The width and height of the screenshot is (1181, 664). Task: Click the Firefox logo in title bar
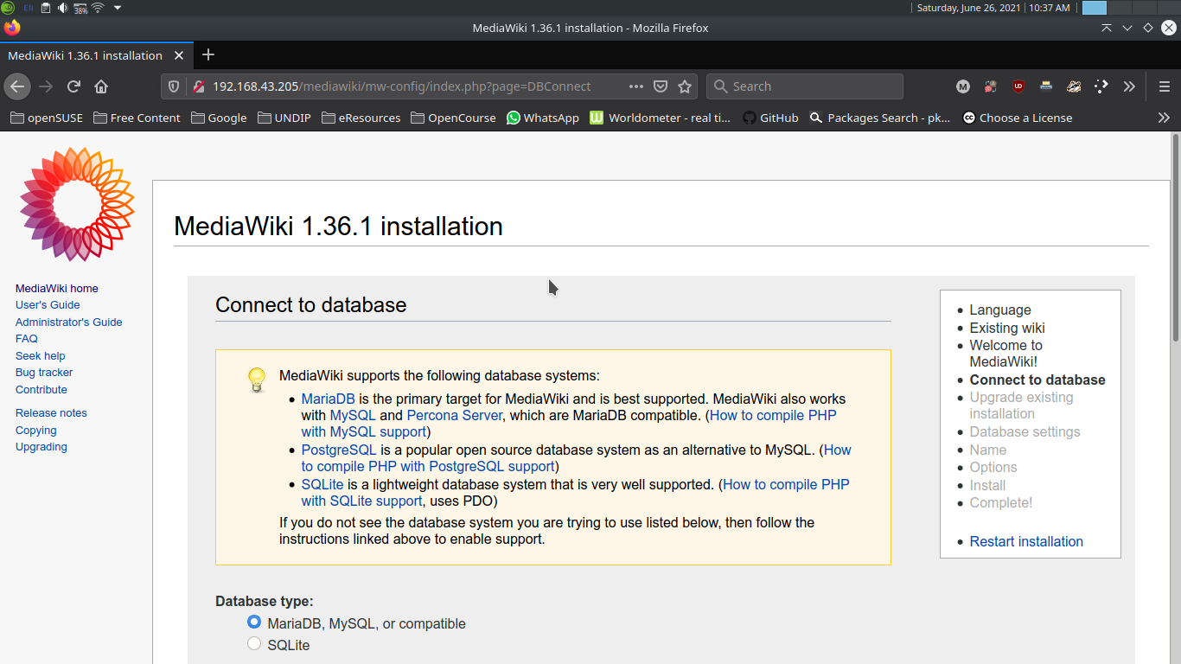tap(12, 28)
